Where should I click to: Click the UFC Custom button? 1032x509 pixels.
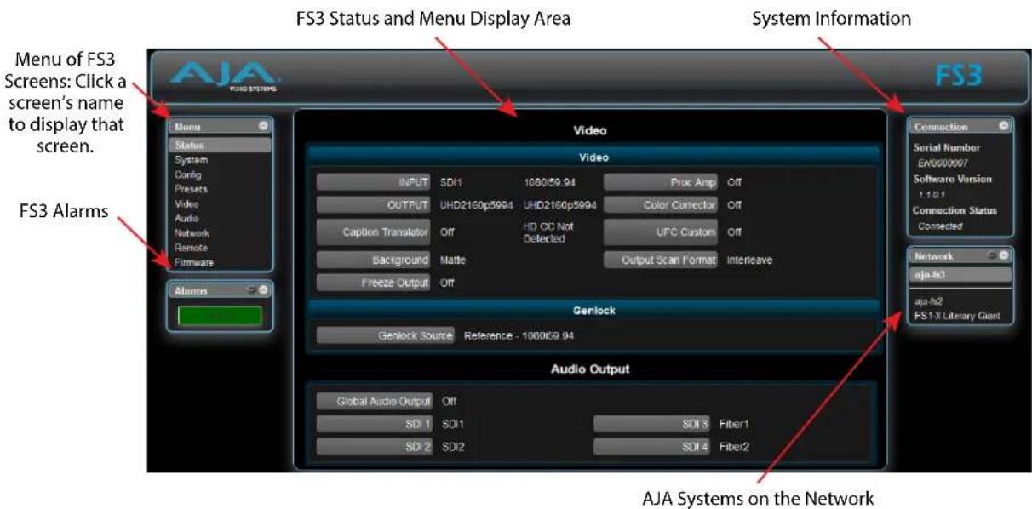point(662,232)
